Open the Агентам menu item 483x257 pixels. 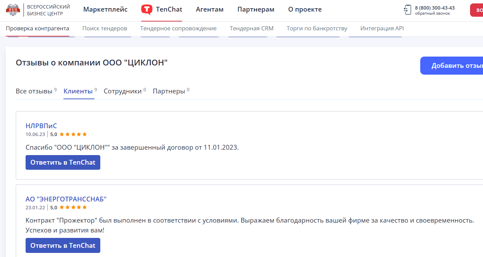click(209, 10)
